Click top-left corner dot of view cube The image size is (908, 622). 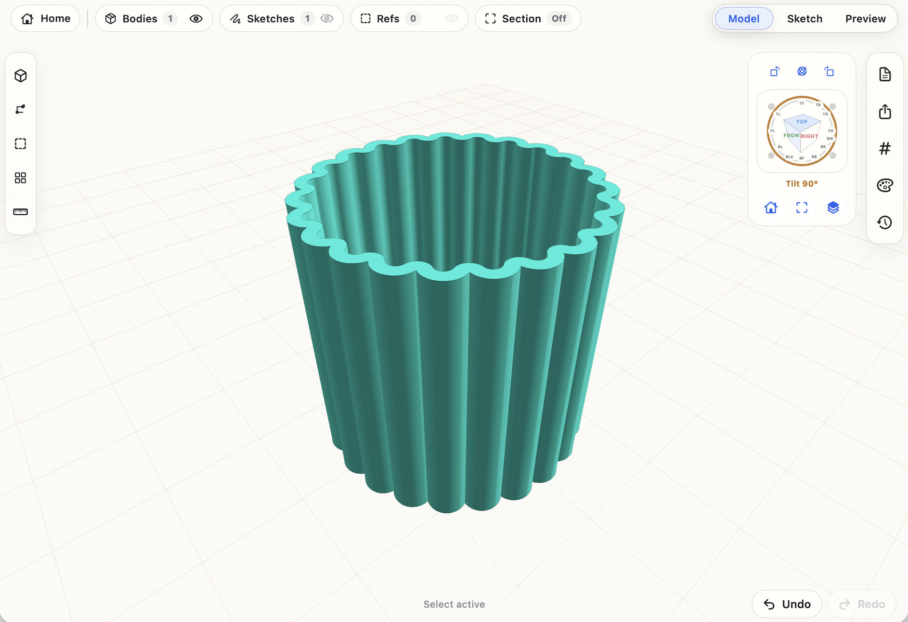[x=771, y=106]
